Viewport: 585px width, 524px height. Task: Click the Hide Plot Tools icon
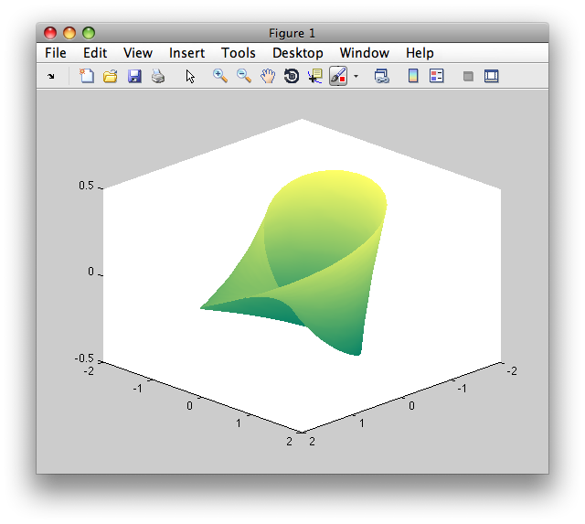tap(468, 77)
